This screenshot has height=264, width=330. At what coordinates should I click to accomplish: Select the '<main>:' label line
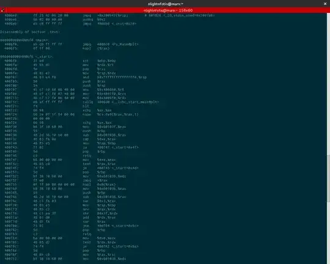pos(24,40)
